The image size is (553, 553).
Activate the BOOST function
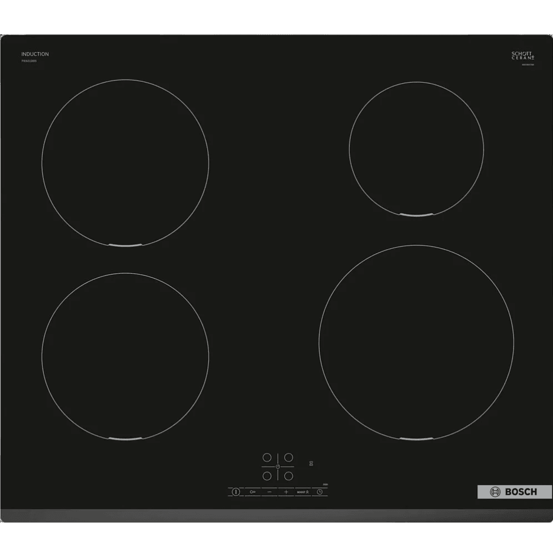coord(303,492)
